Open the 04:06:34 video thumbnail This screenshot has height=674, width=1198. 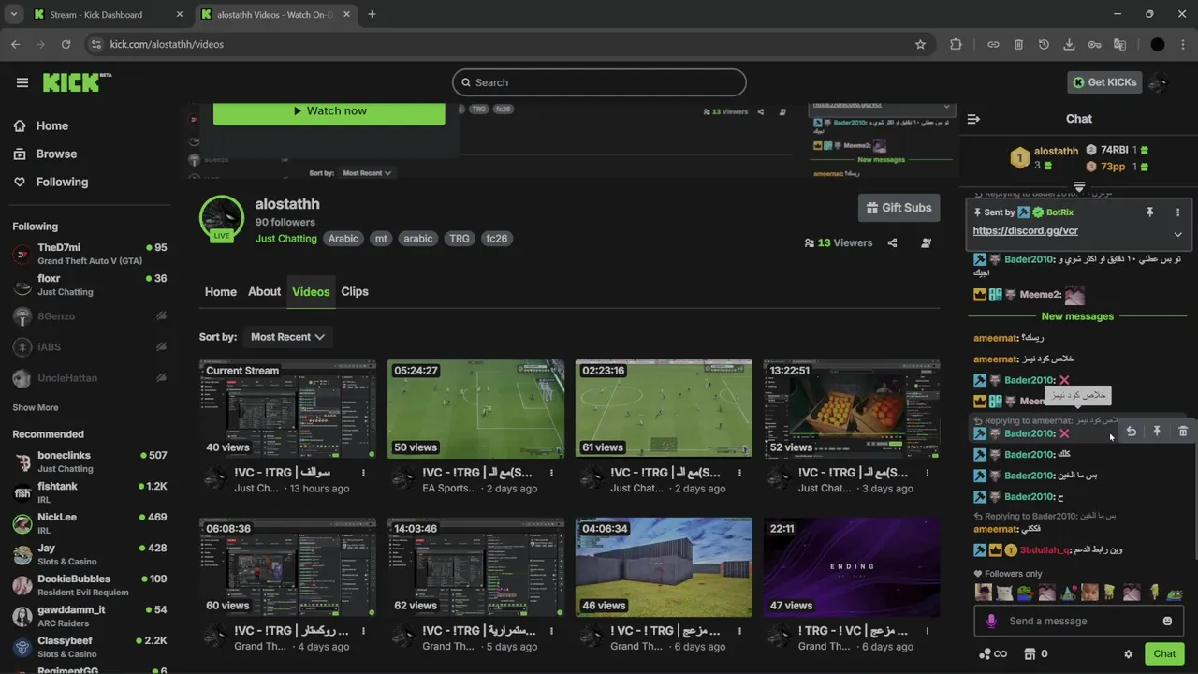(664, 567)
